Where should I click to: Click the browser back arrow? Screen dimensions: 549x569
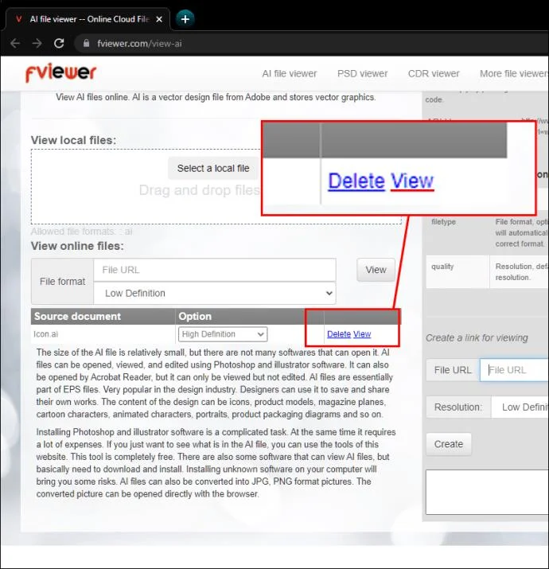(x=15, y=44)
